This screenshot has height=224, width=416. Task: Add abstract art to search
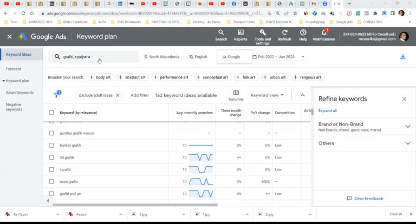tap(133, 77)
